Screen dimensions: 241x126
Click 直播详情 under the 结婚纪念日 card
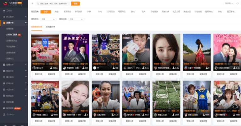click(234, 74)
